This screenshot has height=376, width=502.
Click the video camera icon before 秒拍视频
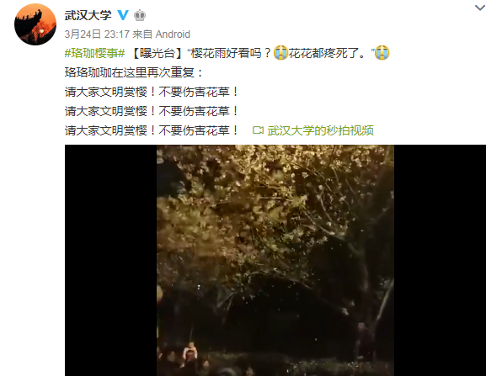click(258, 130)
